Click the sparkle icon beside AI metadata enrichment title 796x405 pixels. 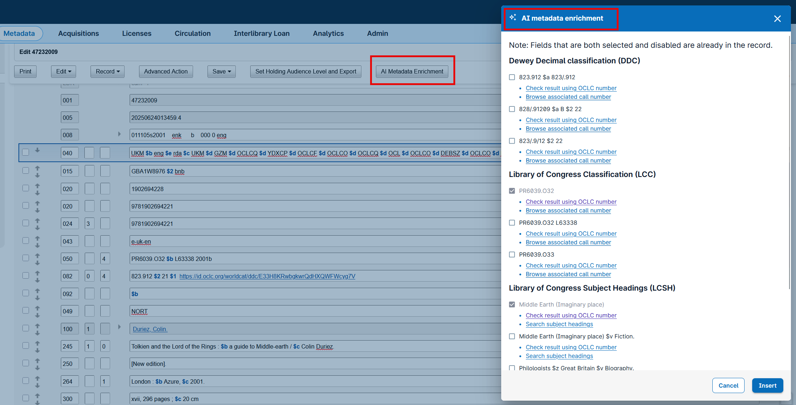point(513,17)
